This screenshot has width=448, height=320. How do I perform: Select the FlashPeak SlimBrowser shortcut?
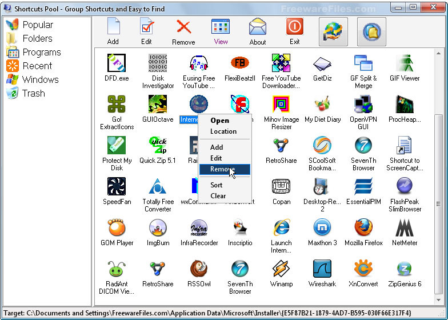tap(405, 195)
